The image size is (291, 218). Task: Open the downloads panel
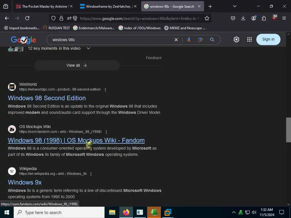(x=243, y=18)
